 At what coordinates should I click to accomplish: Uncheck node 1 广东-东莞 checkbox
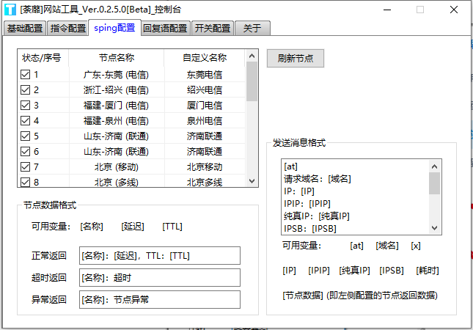[26, 75]
